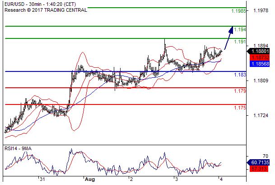Select the green 1.191 resistance label

point(240,42)
